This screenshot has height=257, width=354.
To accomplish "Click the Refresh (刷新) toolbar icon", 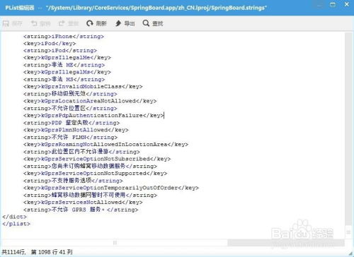I will point(90,23).
